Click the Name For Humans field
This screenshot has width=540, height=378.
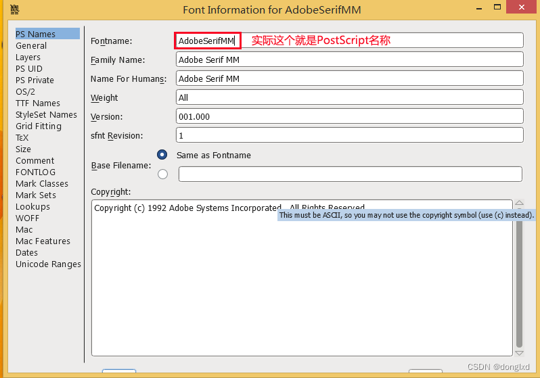pos(350,78)
